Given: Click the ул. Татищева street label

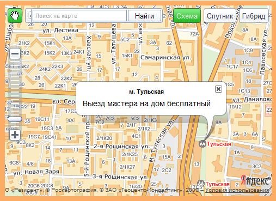Looking at the screenshot, I should point(114,44).
